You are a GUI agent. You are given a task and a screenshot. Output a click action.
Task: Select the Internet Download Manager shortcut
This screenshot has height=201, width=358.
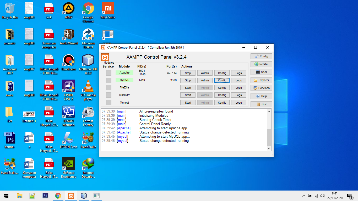[88, 168]
